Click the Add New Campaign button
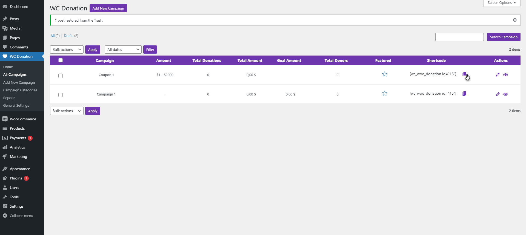 coord(108,8)
